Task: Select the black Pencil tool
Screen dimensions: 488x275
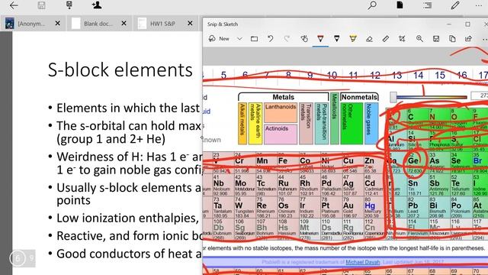Action: coord(336,39)
